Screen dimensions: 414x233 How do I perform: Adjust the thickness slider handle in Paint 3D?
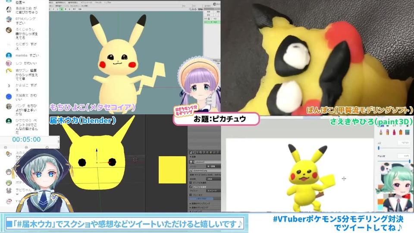379,148
